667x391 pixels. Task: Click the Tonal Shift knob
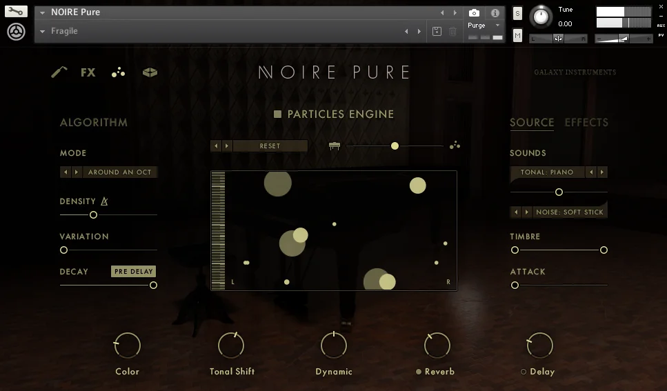[x=231, y=345]
